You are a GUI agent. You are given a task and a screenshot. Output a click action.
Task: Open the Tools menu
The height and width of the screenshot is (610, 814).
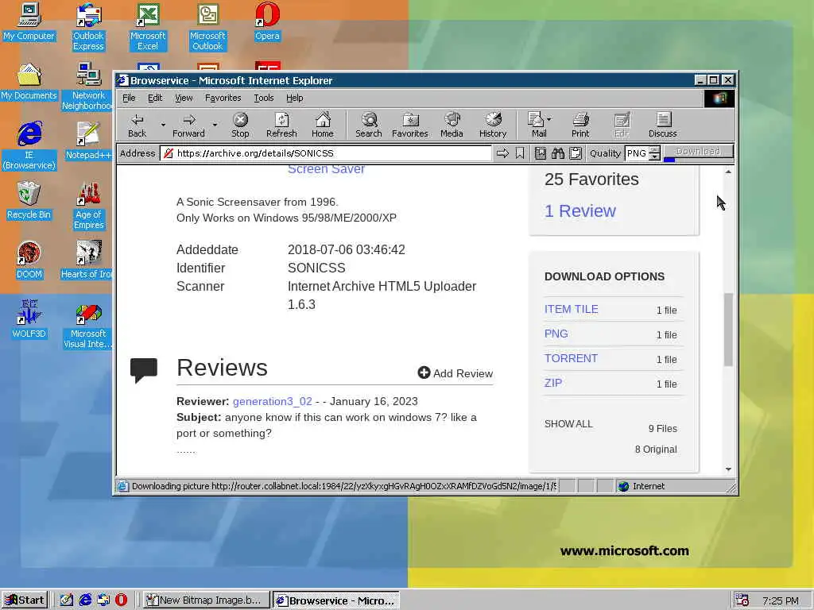(x=264, y=98)
